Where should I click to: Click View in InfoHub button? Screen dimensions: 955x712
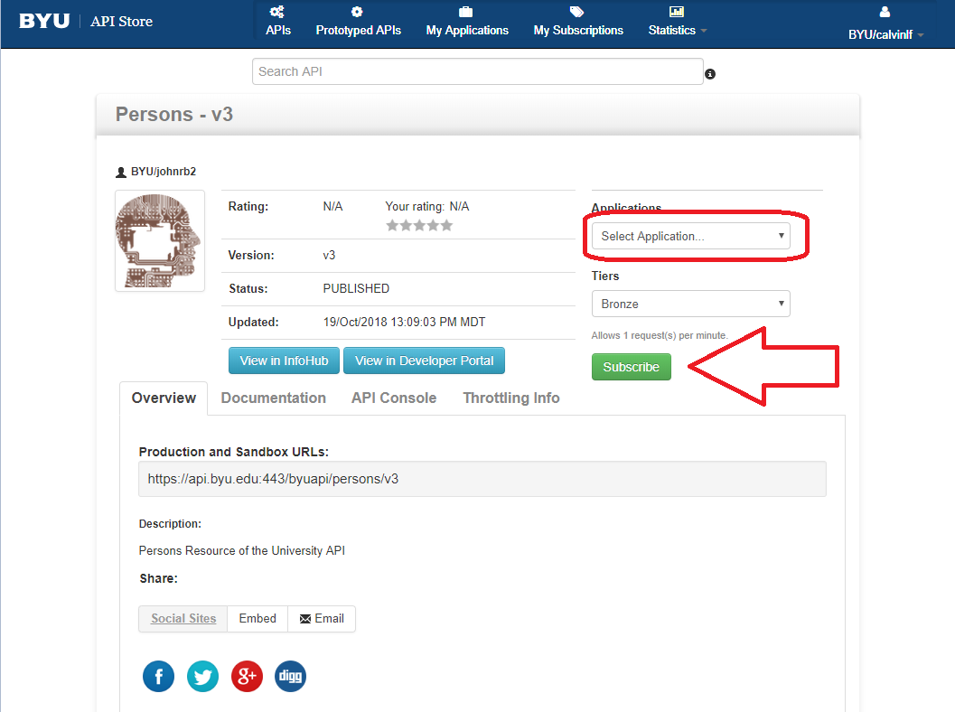coord(285,361)
